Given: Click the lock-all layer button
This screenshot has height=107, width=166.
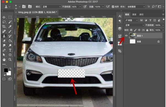Looking at the screenshot, I should point(147,30).
